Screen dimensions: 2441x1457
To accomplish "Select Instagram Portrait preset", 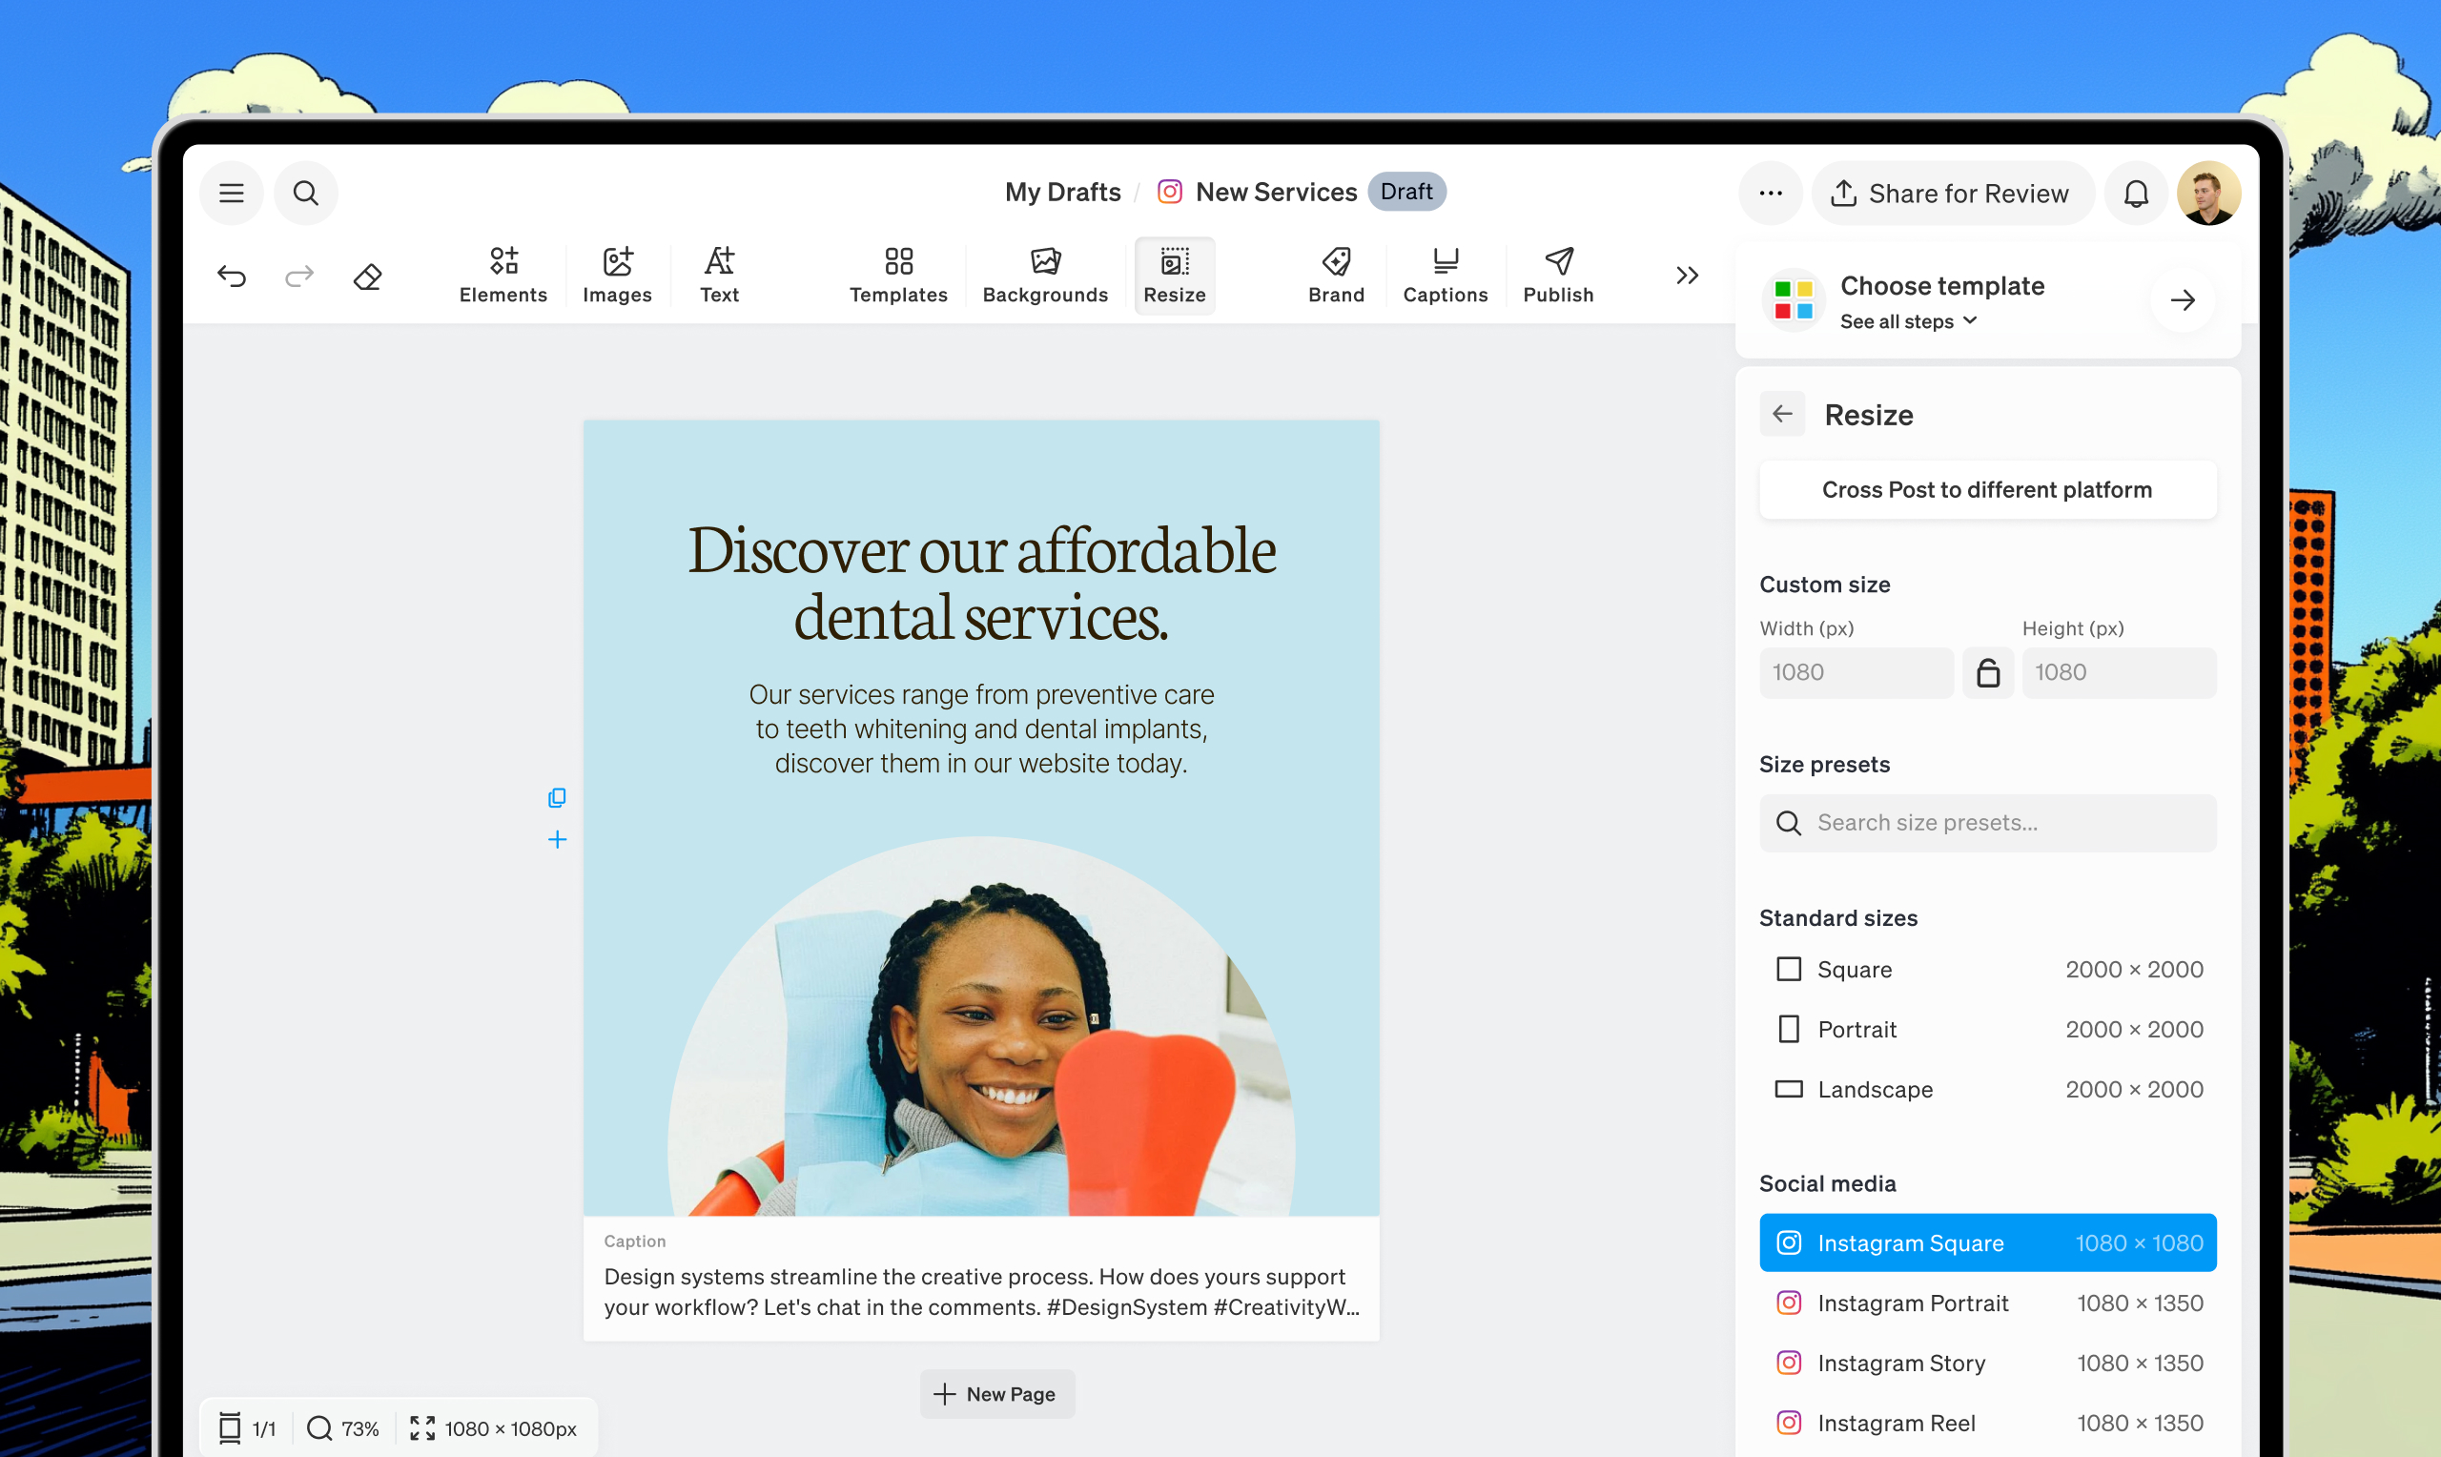I will (x=1987, y=1303).
